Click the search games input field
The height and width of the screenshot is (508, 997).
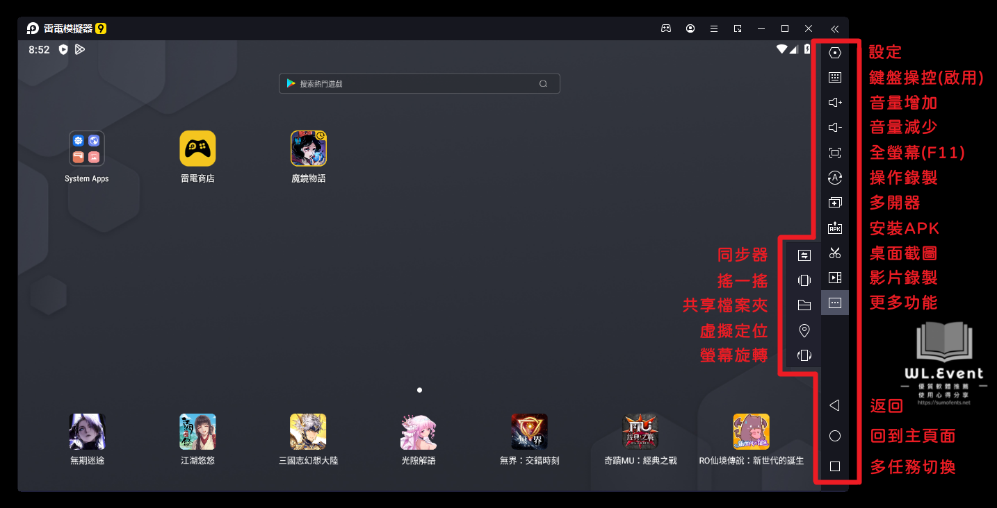pyautogui.click(x=419, y=83)
